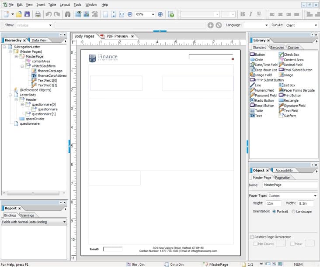Screen dimensions: 320x267
Task: Select the Signature Field library object
Action: (294, 106)
